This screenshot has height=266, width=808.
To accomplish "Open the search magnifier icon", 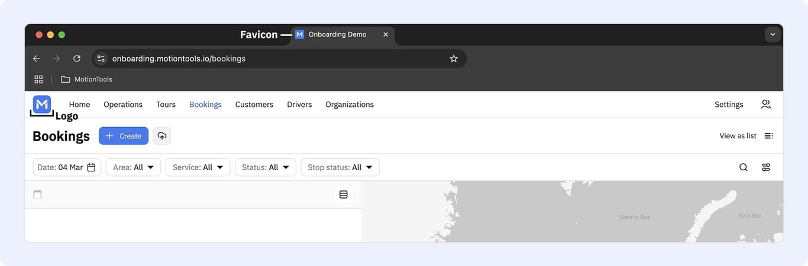I will pos(744,167).
